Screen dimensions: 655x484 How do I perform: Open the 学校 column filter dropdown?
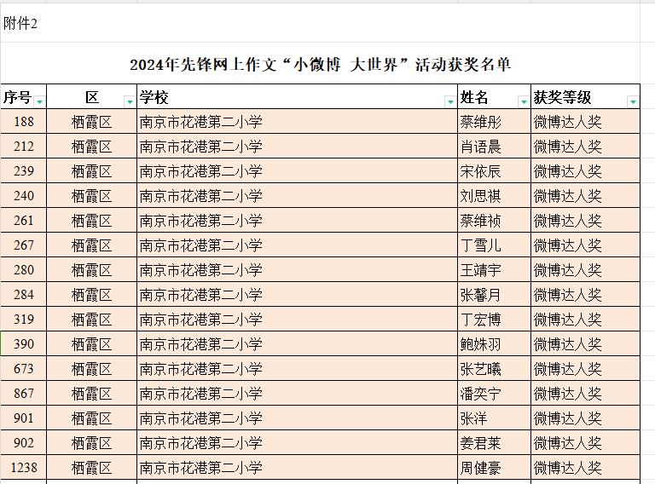click(x=450, y=101)
